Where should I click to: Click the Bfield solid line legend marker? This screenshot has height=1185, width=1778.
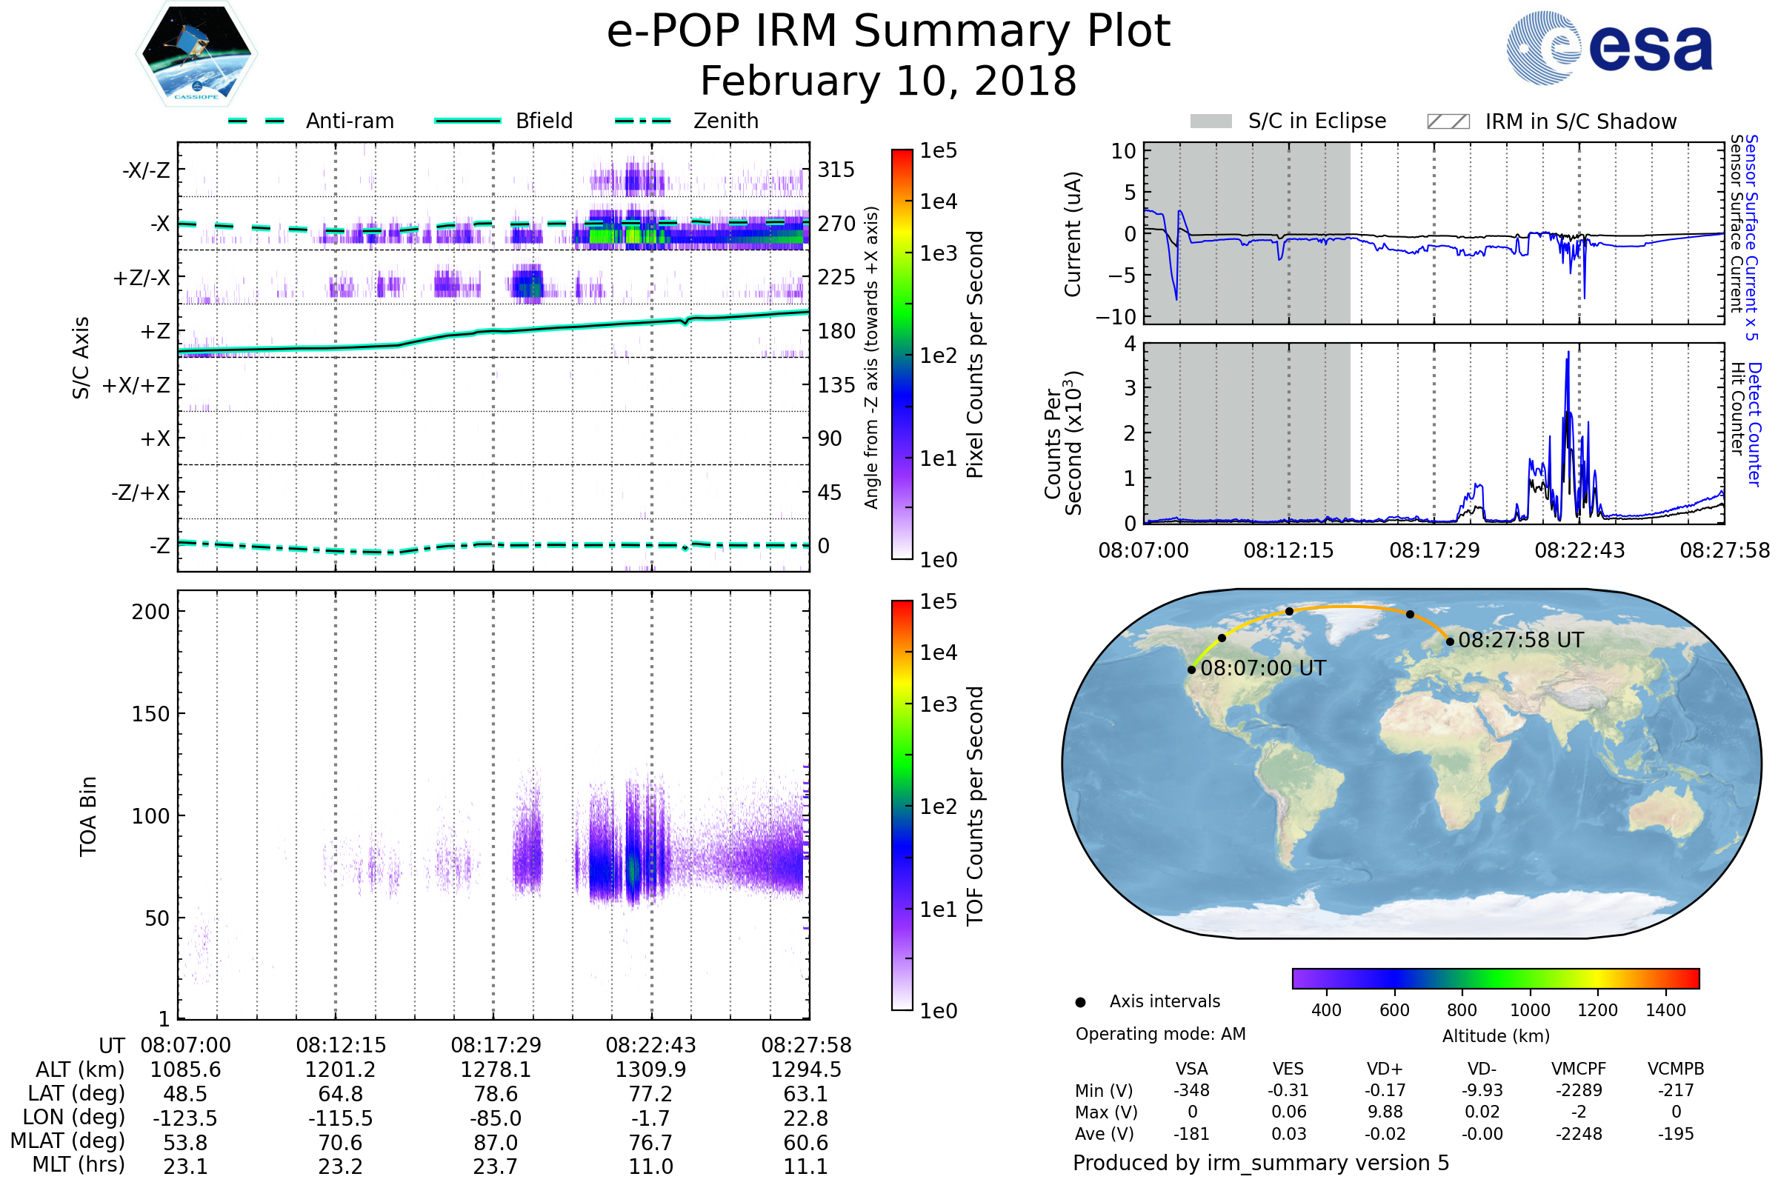pos(467,121)
